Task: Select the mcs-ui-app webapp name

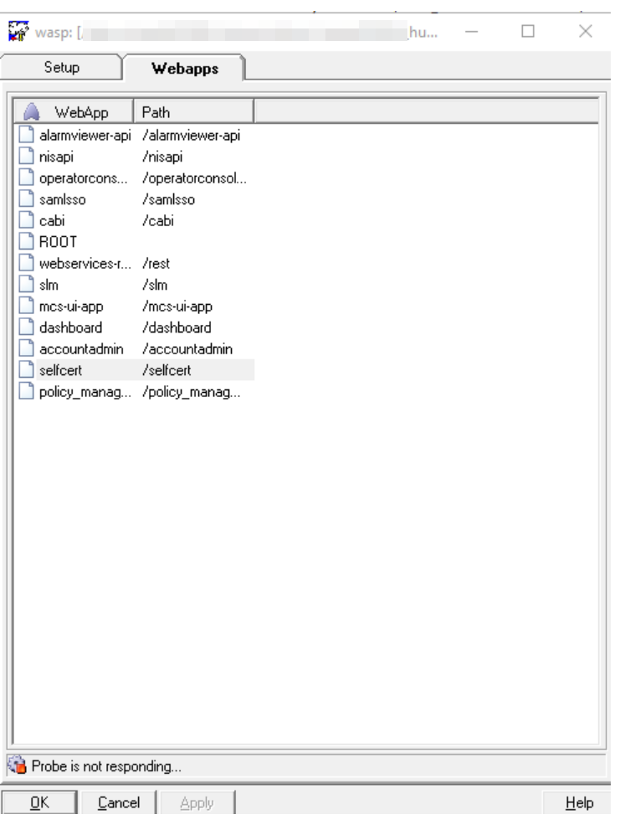Action: click(x=71, y=307)
